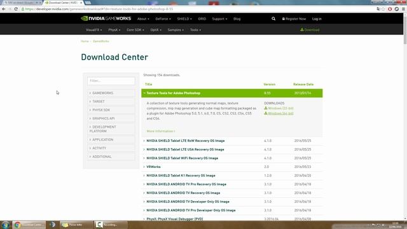Click Log in link
This screenshot has width=407, height=229.
317,19
